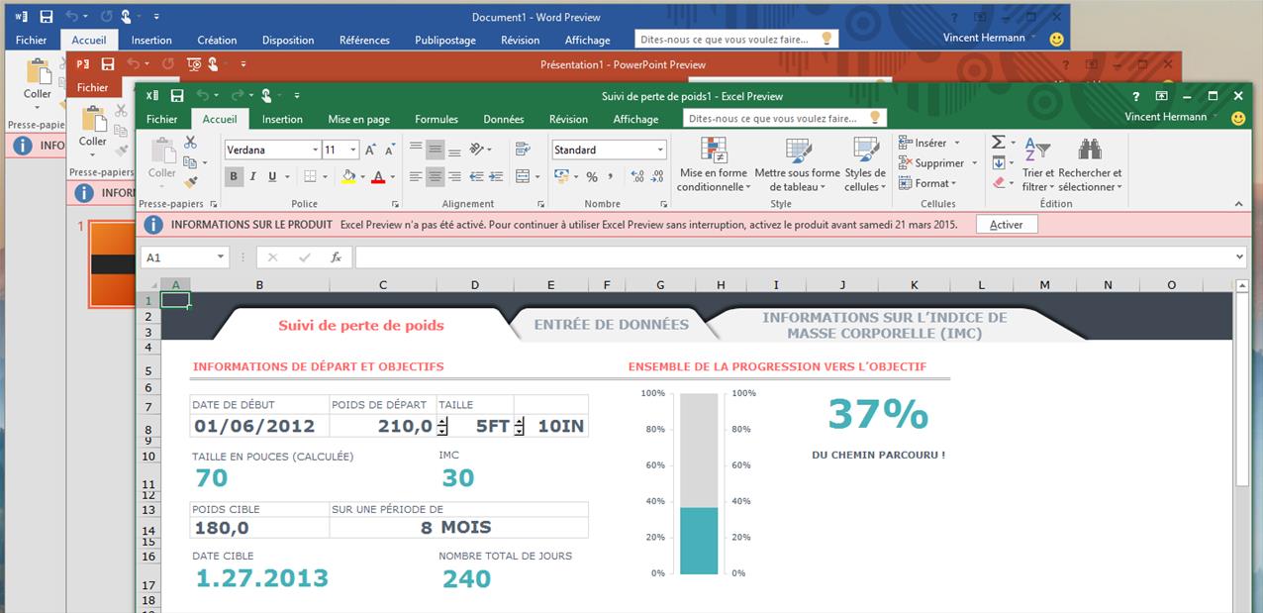
Task: Click the Excel formula bar input
Action: pos(794,257)
